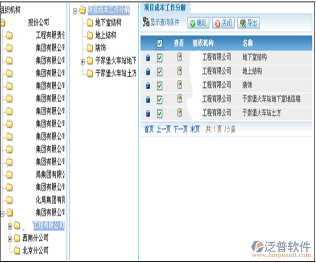
Task: Select 股份公司 in organization tree
Action: pos(38,22)
